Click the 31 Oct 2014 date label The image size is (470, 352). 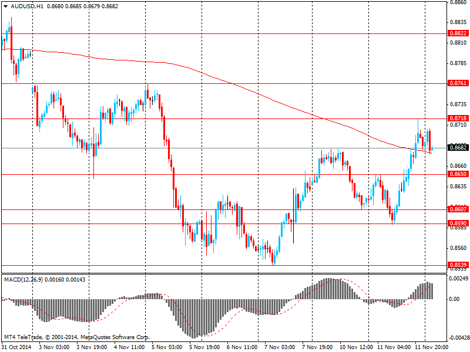coord(15,347)
